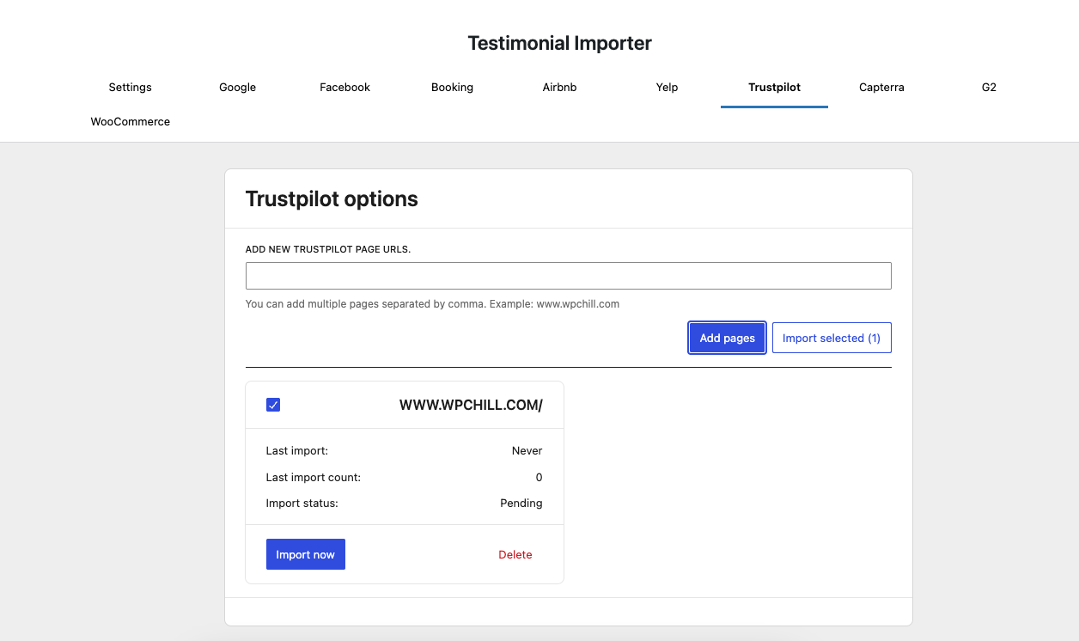Click the Last import count value '0'
This screenshot has height=641, width=1079.
(x=539, y=477)
